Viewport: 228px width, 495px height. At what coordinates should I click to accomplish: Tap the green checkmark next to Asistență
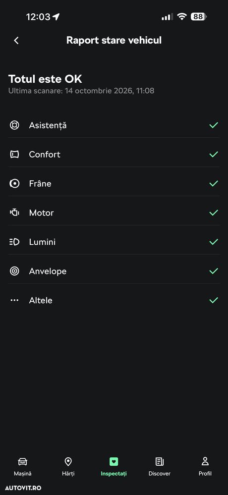click(x=214, y=125)
